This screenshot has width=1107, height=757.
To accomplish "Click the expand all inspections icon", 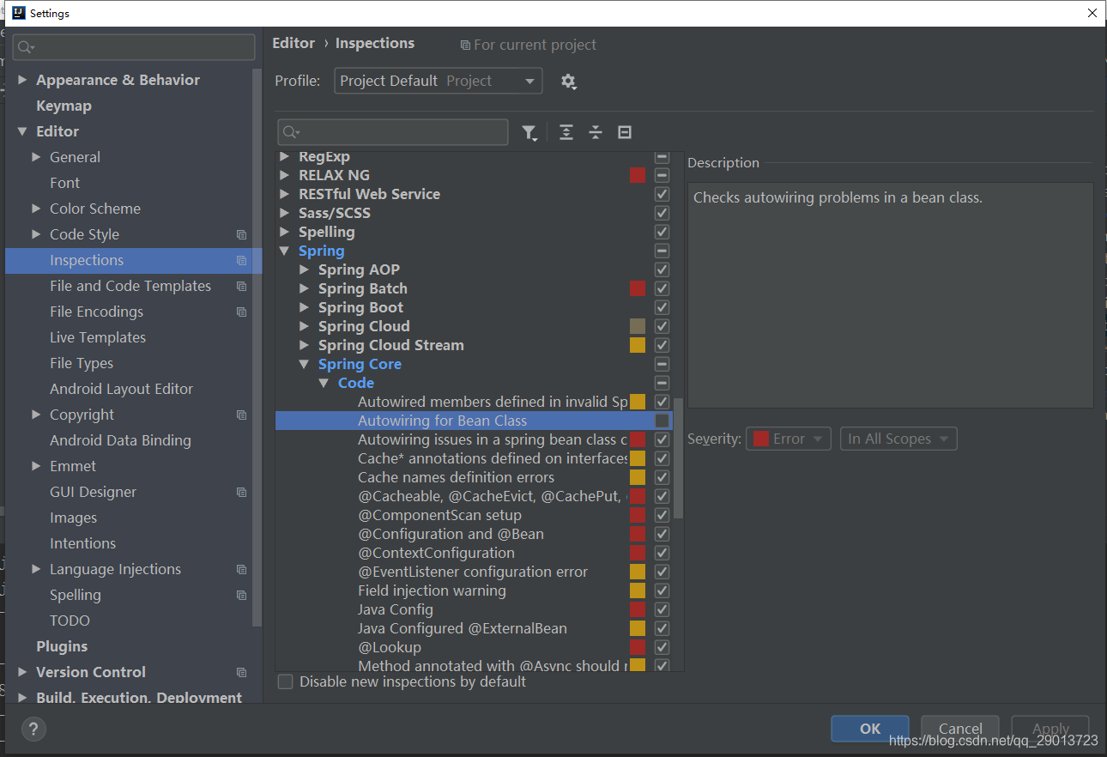I will (x=566, y=132).
